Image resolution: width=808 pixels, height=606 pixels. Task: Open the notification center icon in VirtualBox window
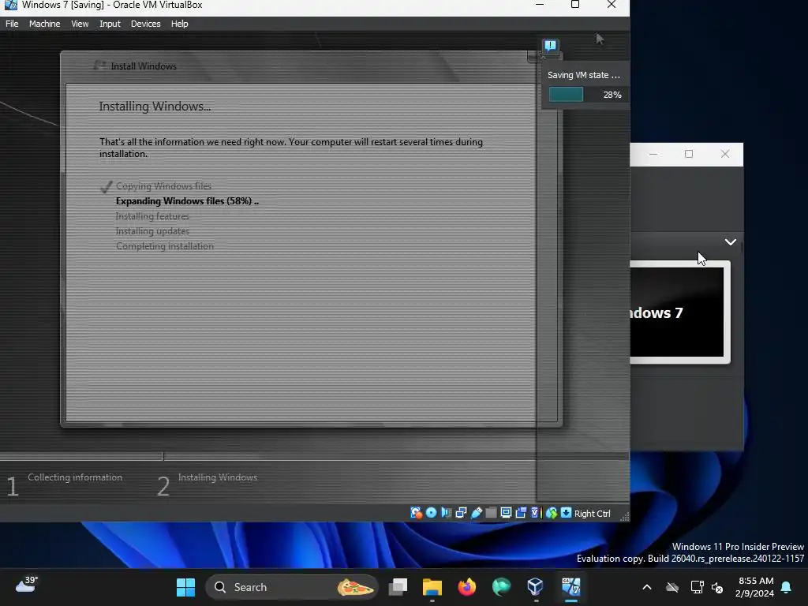click(x=550, y=46)
